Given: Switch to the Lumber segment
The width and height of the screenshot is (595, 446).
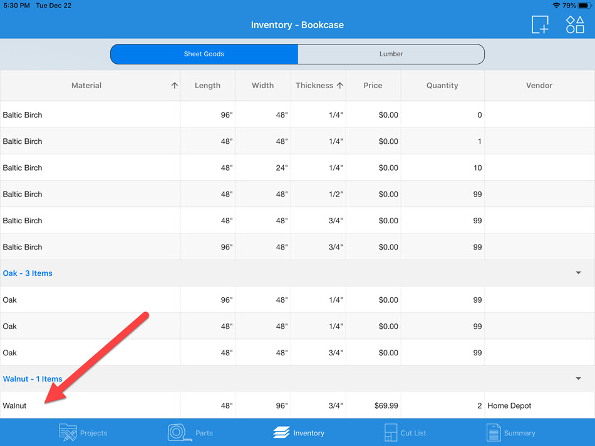Looking at the screenshot, I should [391, 54].
